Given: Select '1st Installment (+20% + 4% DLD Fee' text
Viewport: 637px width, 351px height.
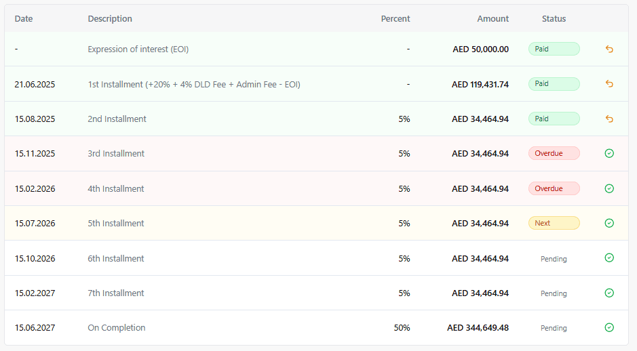Looking at the screenshot, I should click(157, 85).
